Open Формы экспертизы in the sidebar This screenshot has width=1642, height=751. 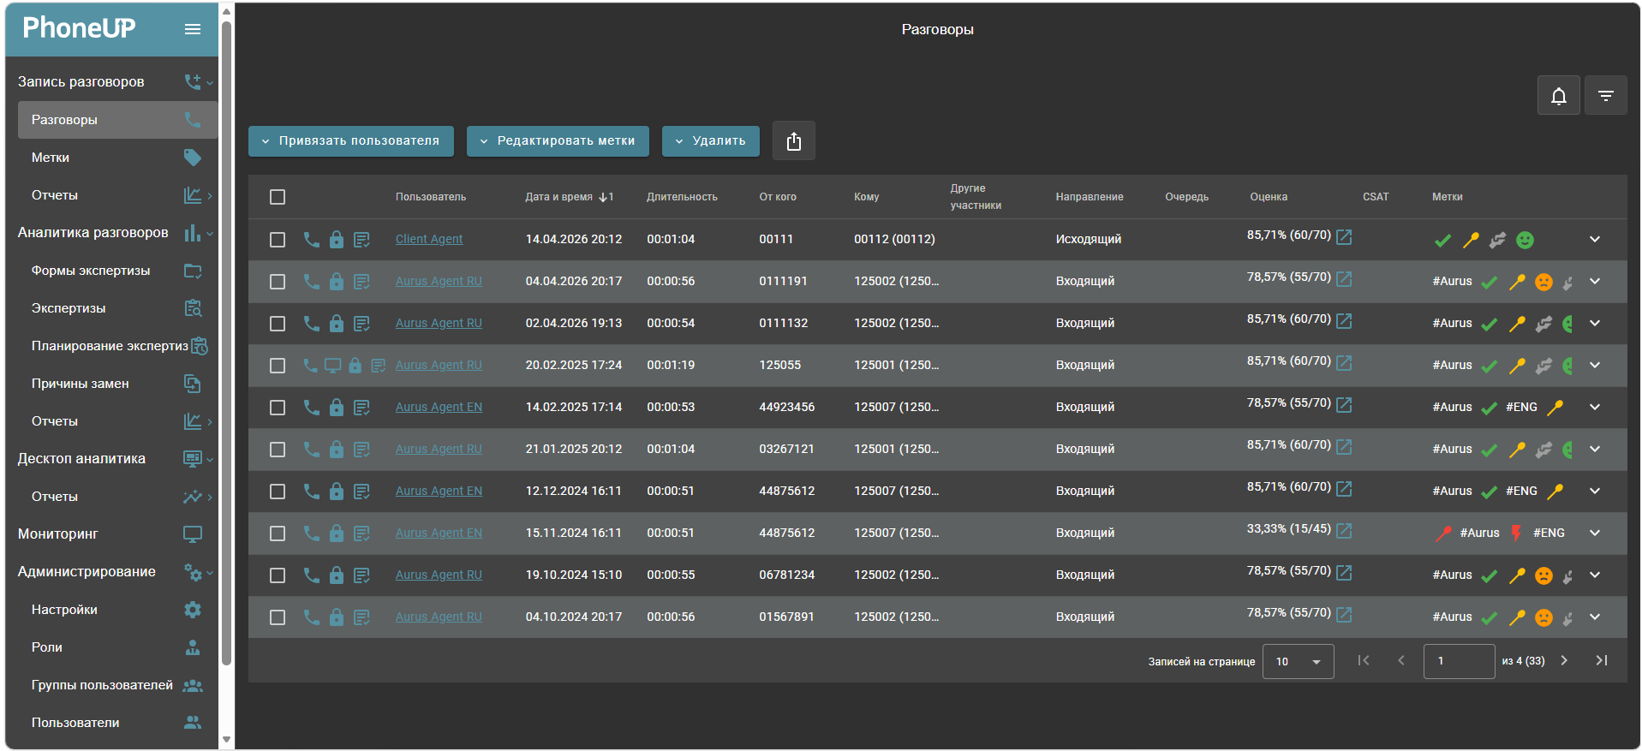click(117, 271)
